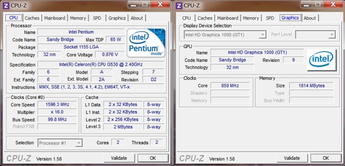Open the Caches tab in the right window
The height and width of the screenshot is (166, 345).
(x=205, y=18)
